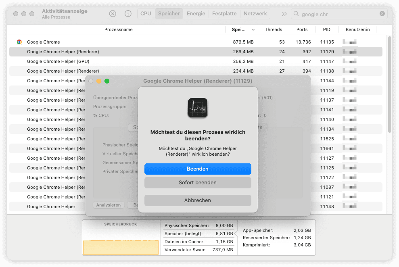Select Google Chrome Helper (Renderer) with 269,4 MB
Viewport: 399px width, 267px height.
[196, 52]
